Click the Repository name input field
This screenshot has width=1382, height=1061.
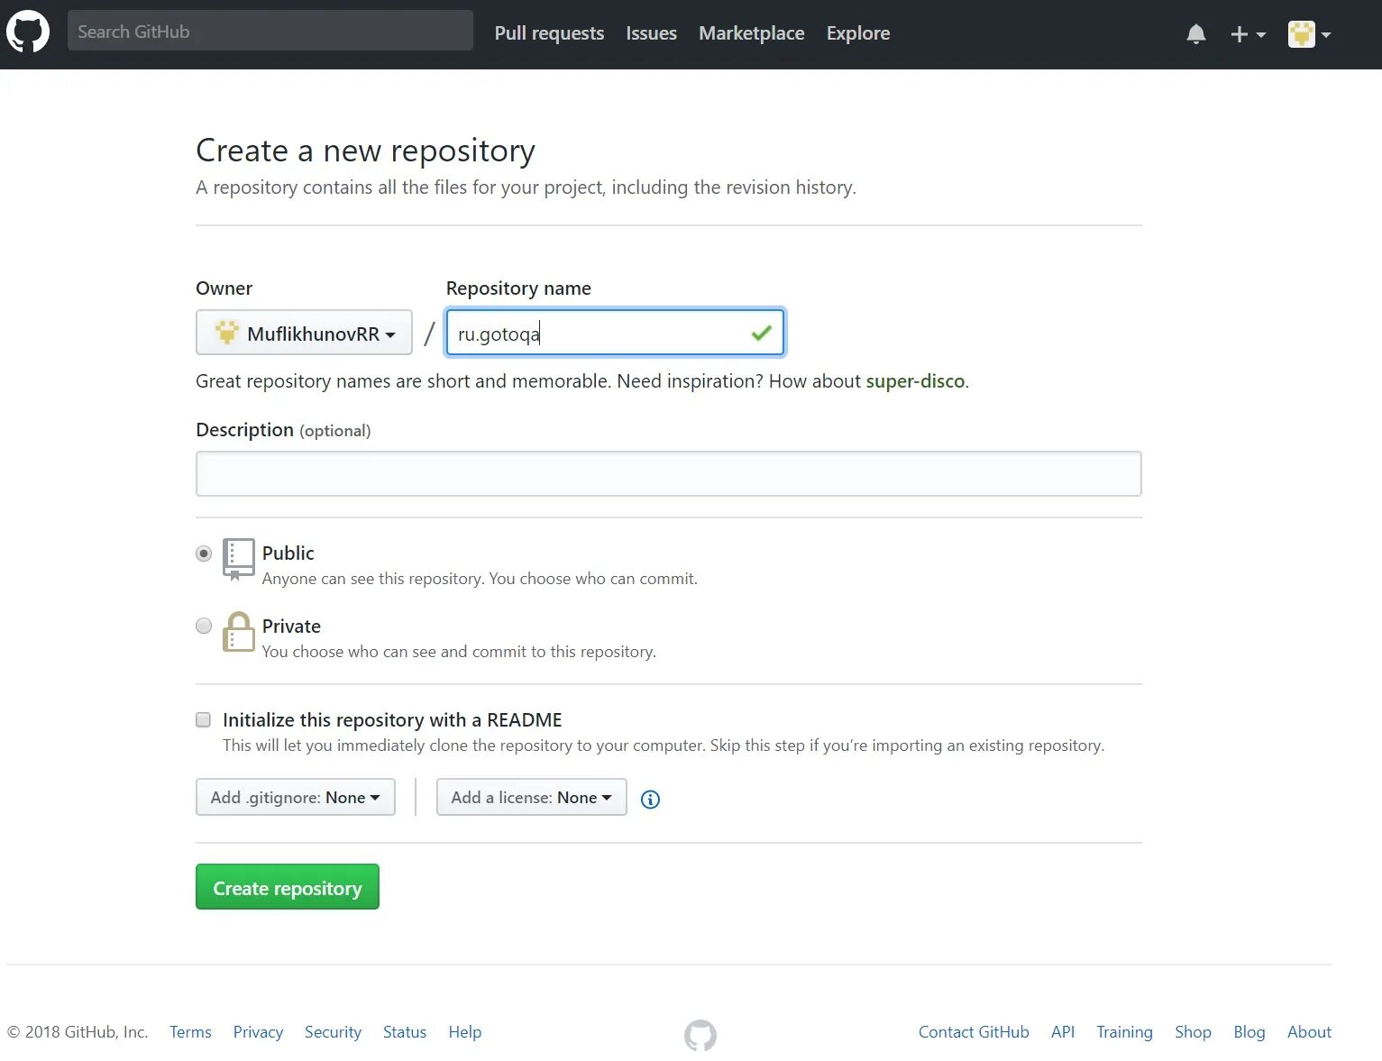coord(615,333)
